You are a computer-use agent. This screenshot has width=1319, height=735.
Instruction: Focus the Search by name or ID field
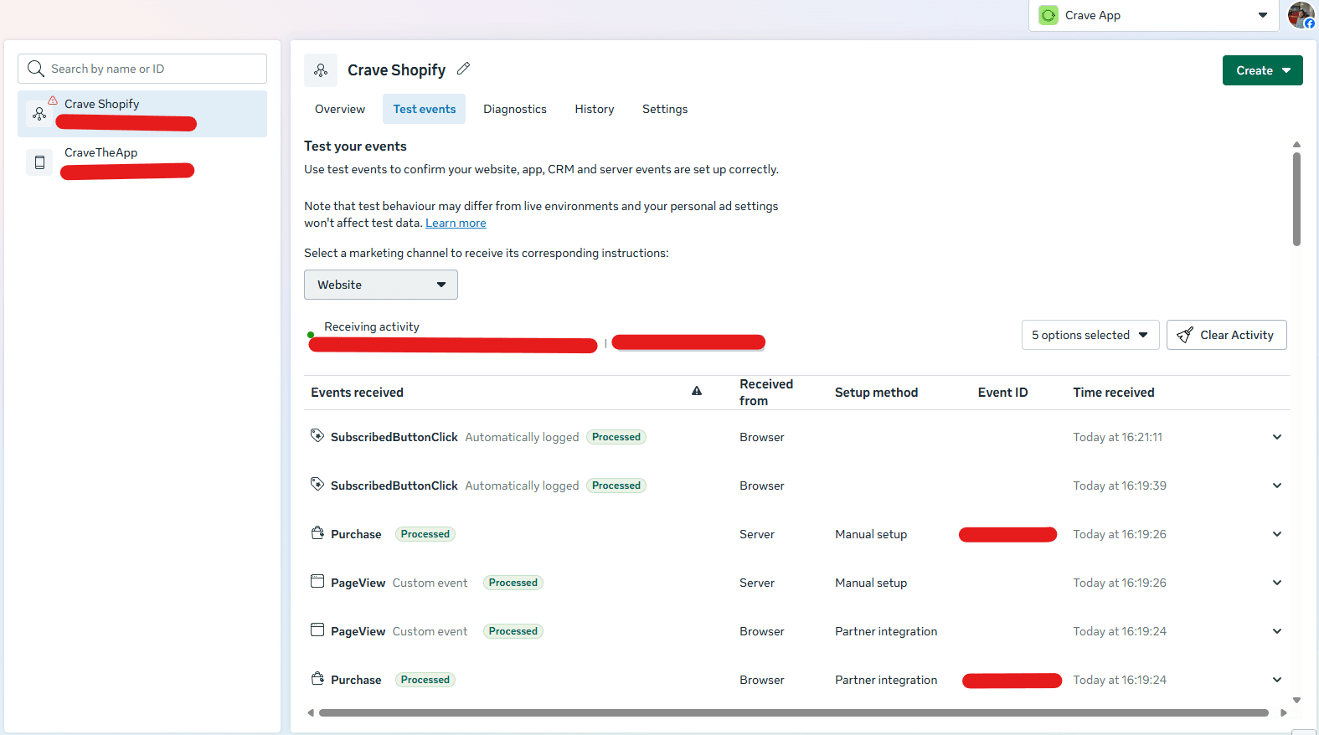[x=142, y=69]
